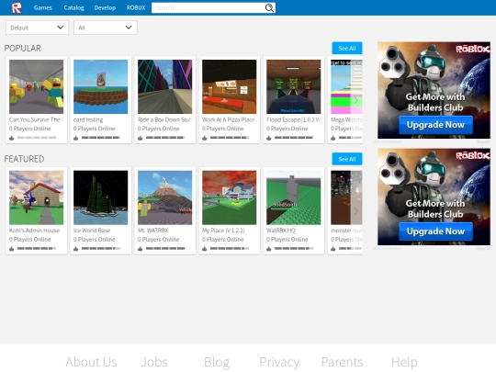This screenshot has width=496, height=372.
Task: Click See All for Popular
Action: [347, 48]
